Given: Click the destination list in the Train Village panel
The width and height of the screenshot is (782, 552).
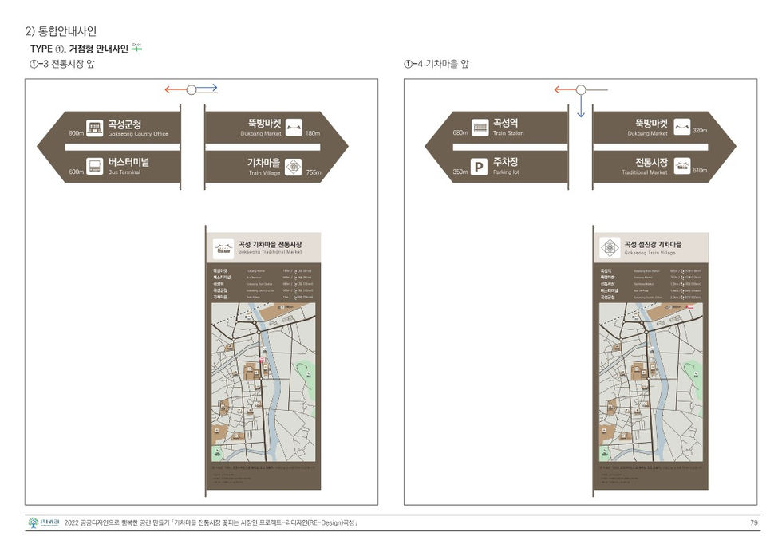Looking at the screenshot, I should click(x=651, y=284).
